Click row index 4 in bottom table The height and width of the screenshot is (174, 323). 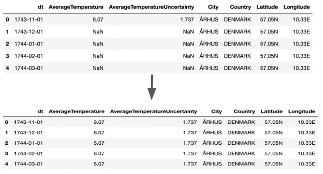[7, 164]
